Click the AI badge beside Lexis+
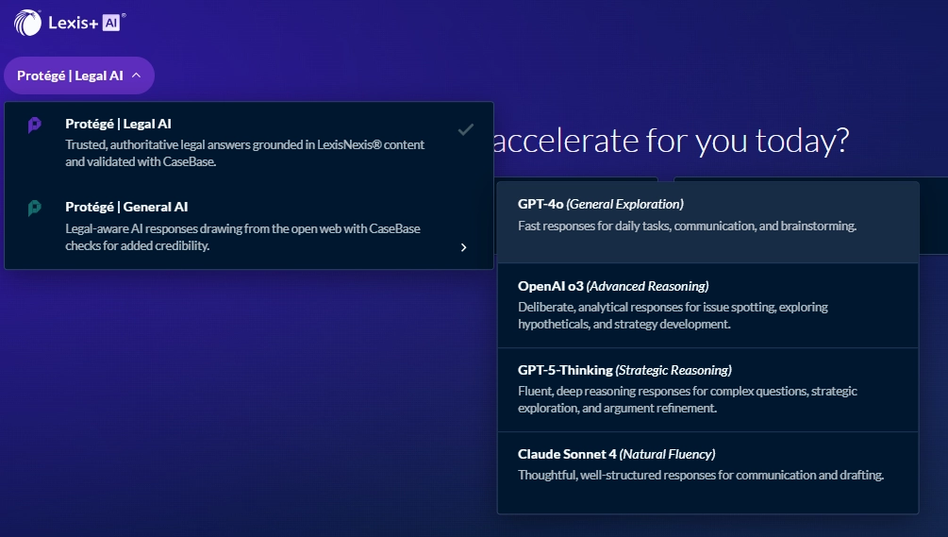Screen dimensions: 948x537 point(111,23)
